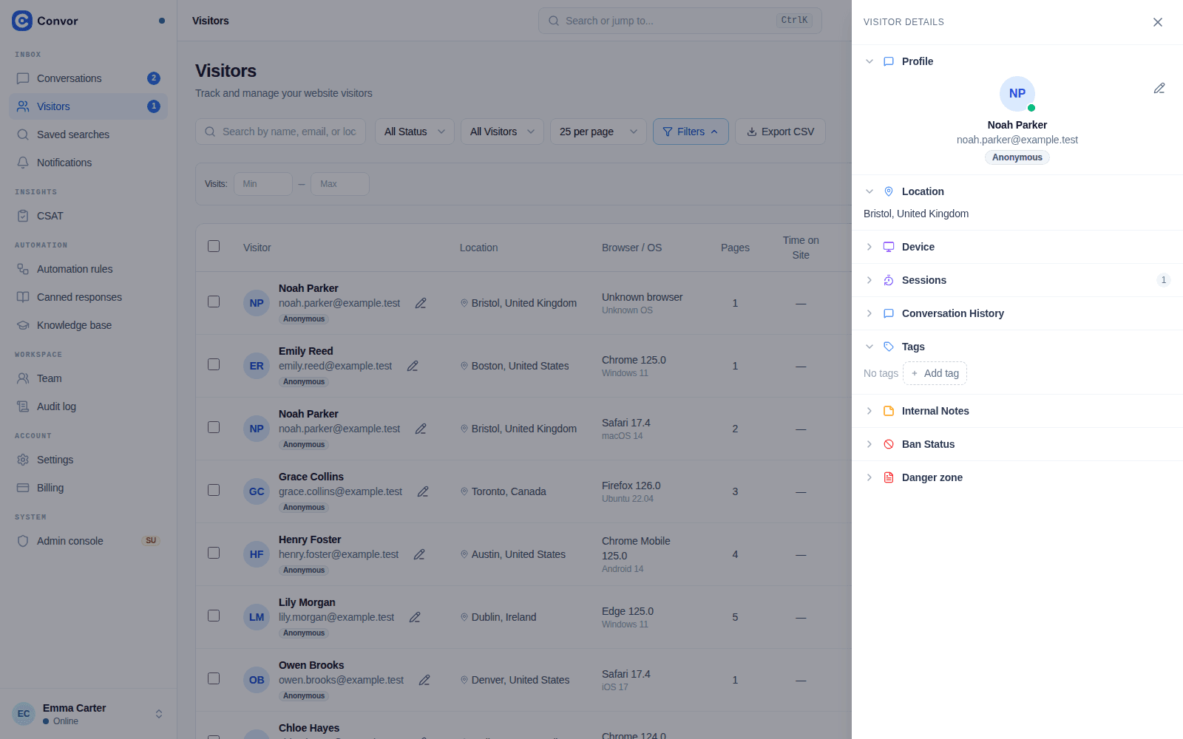Check the Grace Collins row checkbox
Screen dimensions: 1183x739
[214, 490]
